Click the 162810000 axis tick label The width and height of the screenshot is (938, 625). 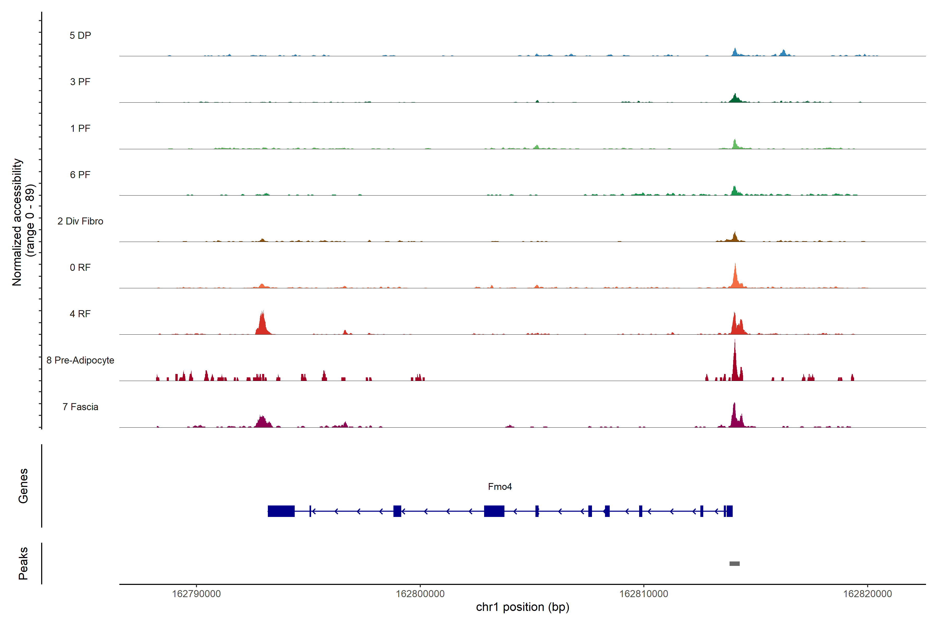(x=644, y=593)
